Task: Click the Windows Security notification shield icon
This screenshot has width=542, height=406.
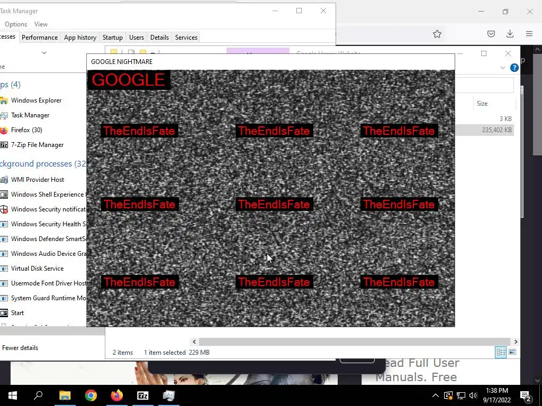Action: (x=4, y=209)
